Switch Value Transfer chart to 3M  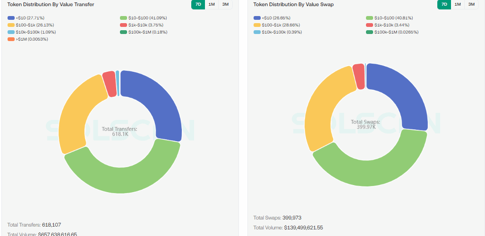tap(226, 4)
